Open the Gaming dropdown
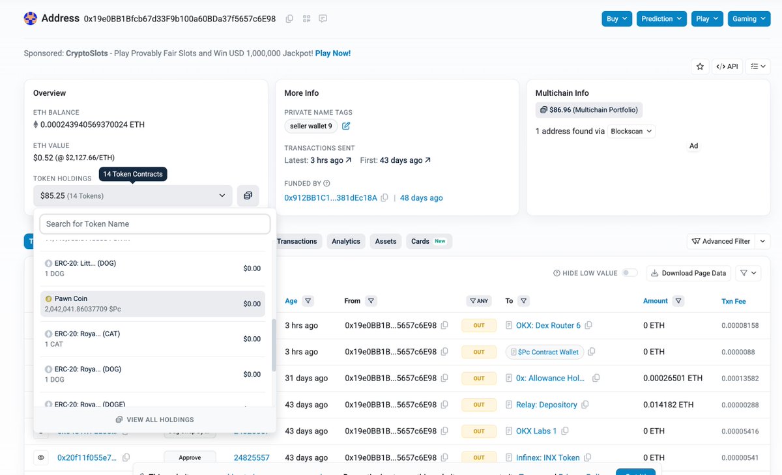Screen dimensions: 782x475 [749, 19]
